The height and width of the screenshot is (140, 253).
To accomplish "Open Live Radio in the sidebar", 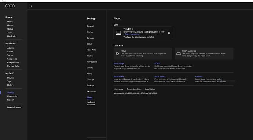I will coord(12,36).
